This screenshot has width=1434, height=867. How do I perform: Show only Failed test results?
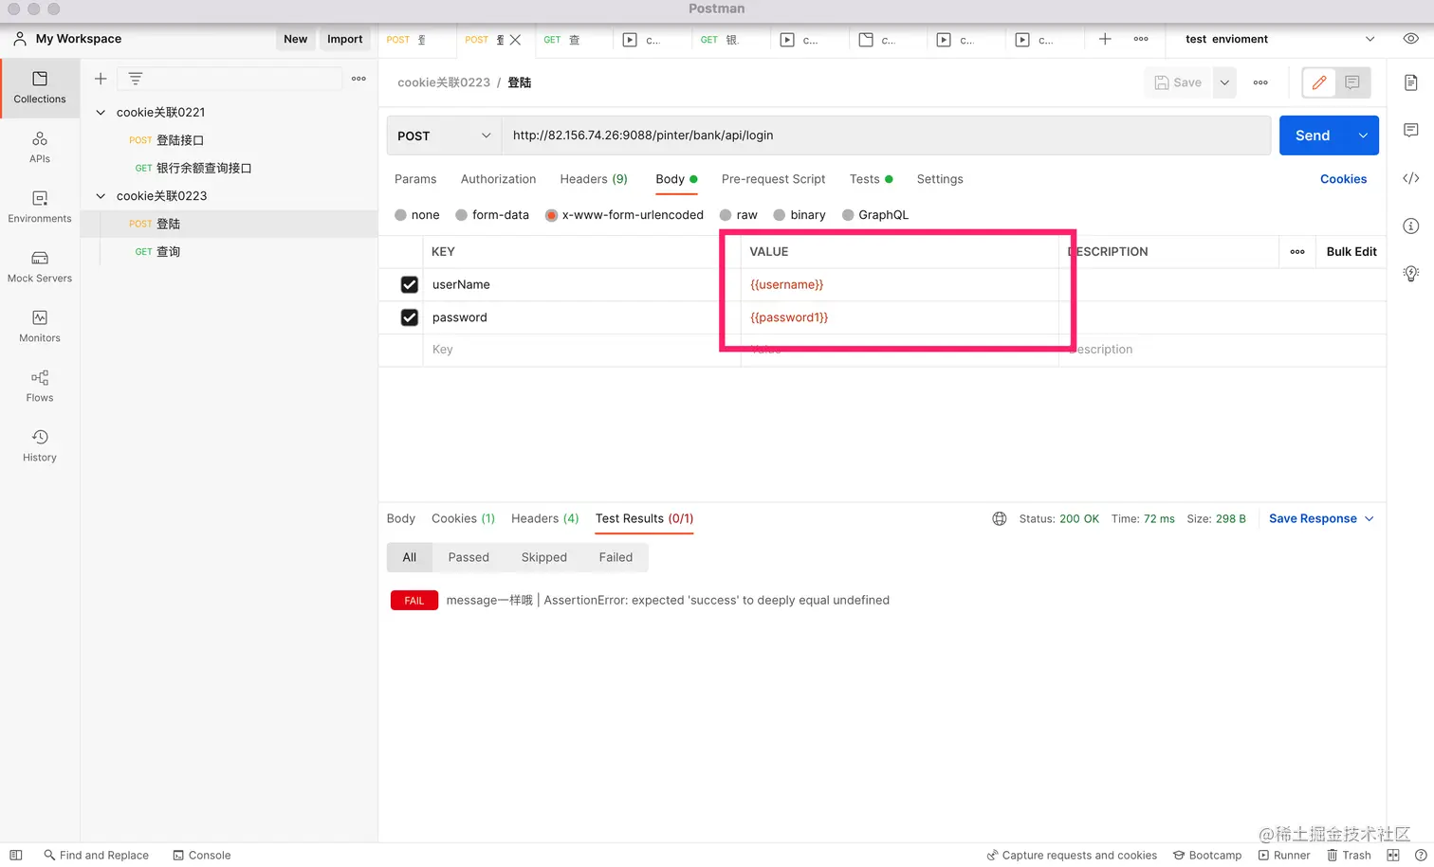coord(616,557)
